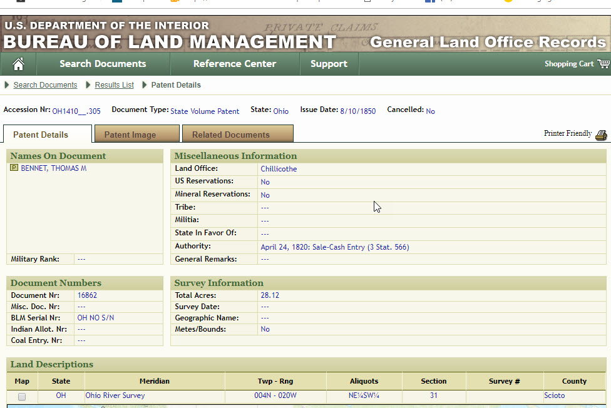Viewport: 611px width, 408px height.
Task: Select the Patent Details tab
Action: coord(48,134)
